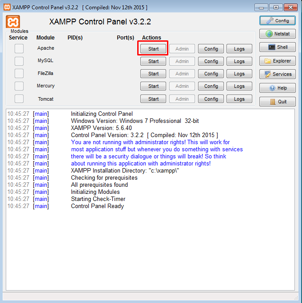Click the 'Windows Version' log line
The width and height of the screenshot is (302, 303).
pyautogui.click(x=135, y=121)
